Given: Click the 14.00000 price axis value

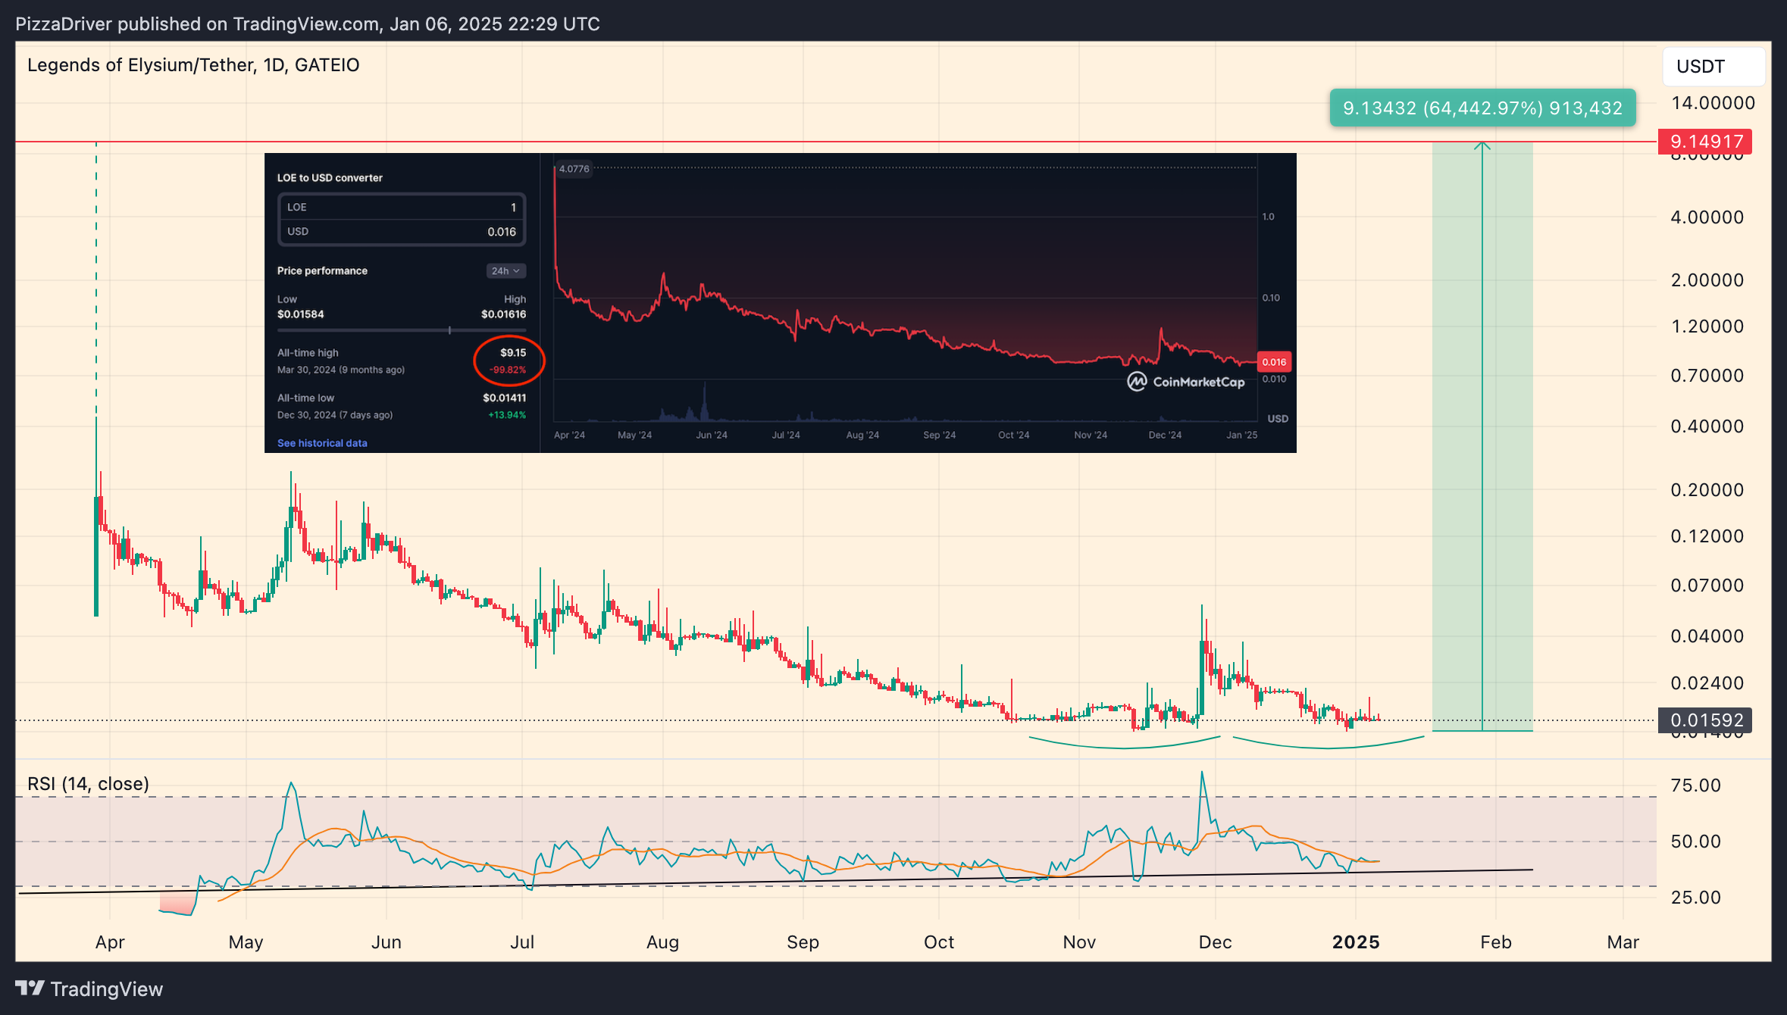Looking at the screenshot, I should [x=1713, y=103].
